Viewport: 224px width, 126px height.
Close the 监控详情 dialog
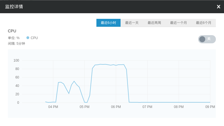click(x=218, y=7)
